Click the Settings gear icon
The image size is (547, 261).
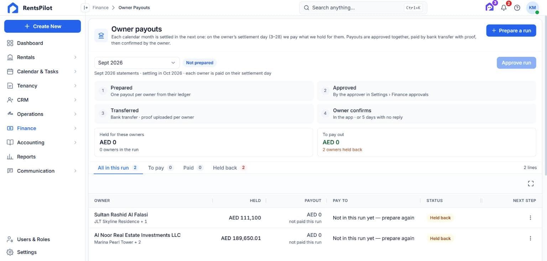click(x=10, y=252)
